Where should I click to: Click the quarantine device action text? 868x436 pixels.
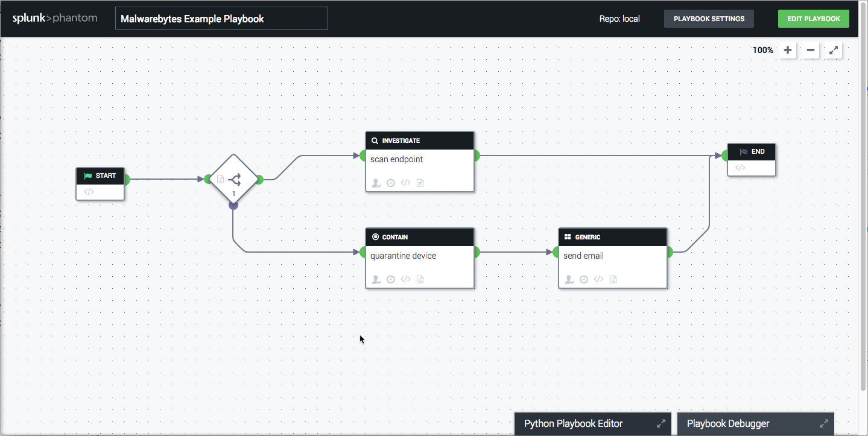[403, 256]
